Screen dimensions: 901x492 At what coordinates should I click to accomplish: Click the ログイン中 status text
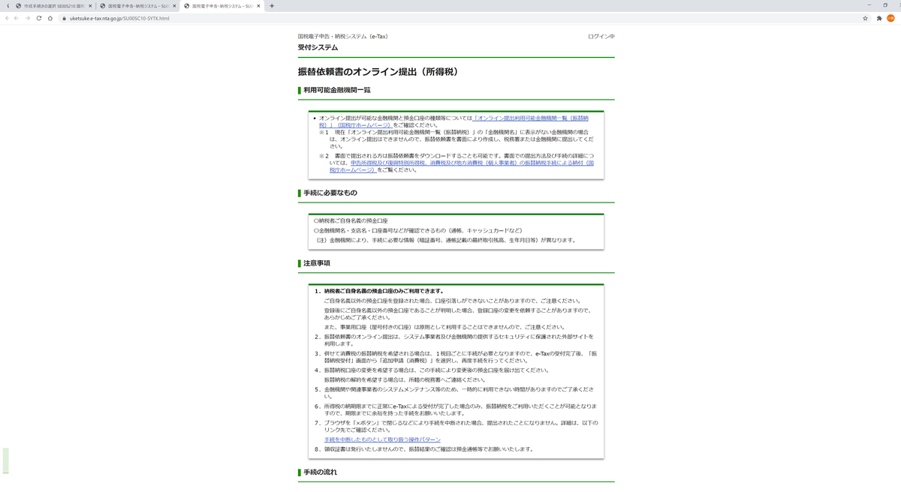[601, 36]
